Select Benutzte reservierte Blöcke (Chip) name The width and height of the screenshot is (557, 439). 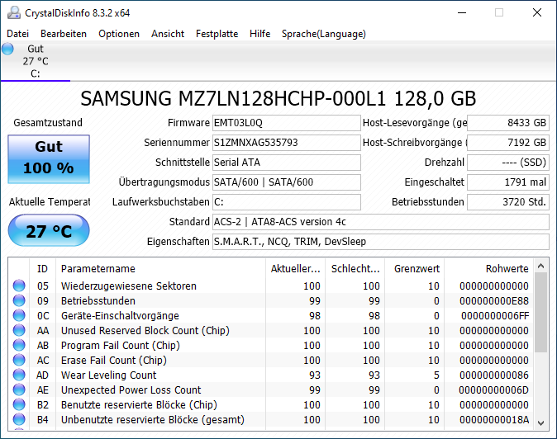pos(139,405)
